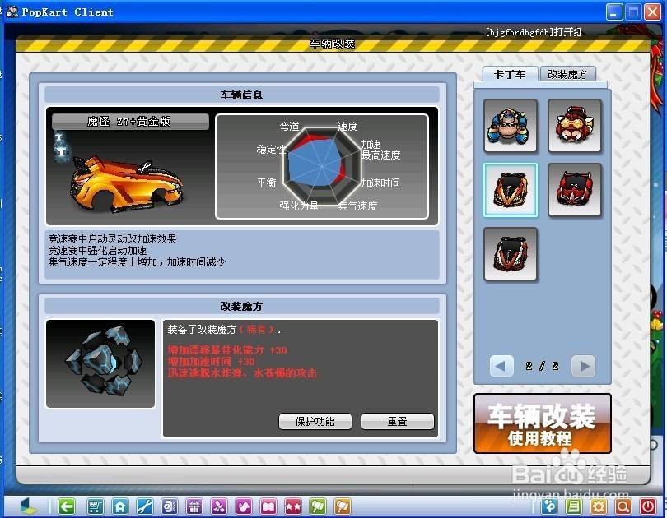Viewport: 667px width, 518px height.
Task: Switch to the 改装魔方 tab
Action: 567,75
